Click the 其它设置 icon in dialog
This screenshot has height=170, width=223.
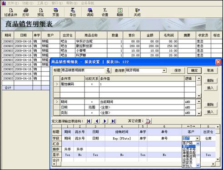148,121
